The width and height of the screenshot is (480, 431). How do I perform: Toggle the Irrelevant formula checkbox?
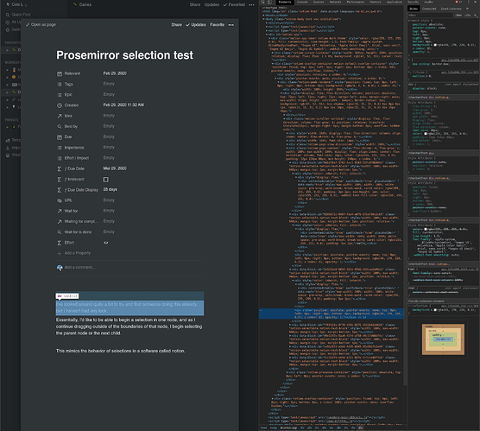(106, 180)
